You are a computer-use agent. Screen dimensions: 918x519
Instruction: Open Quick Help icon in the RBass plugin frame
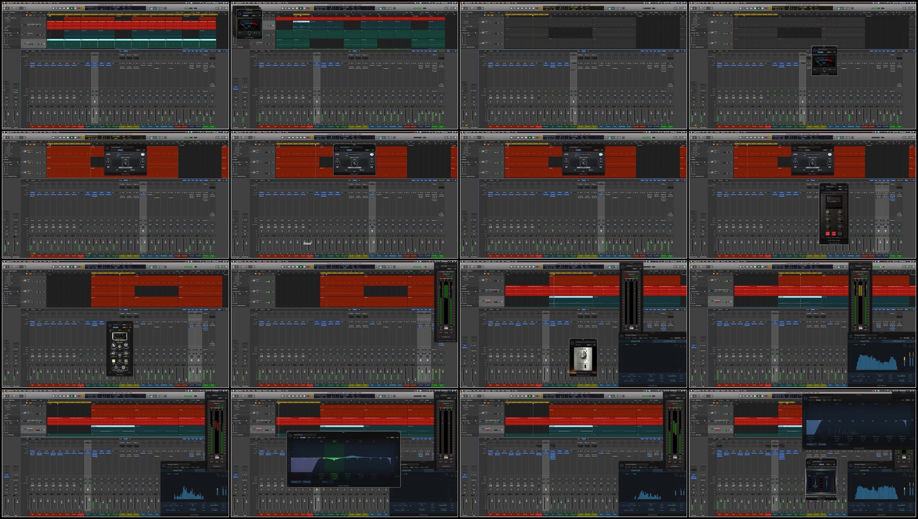[x=698, y=397]
